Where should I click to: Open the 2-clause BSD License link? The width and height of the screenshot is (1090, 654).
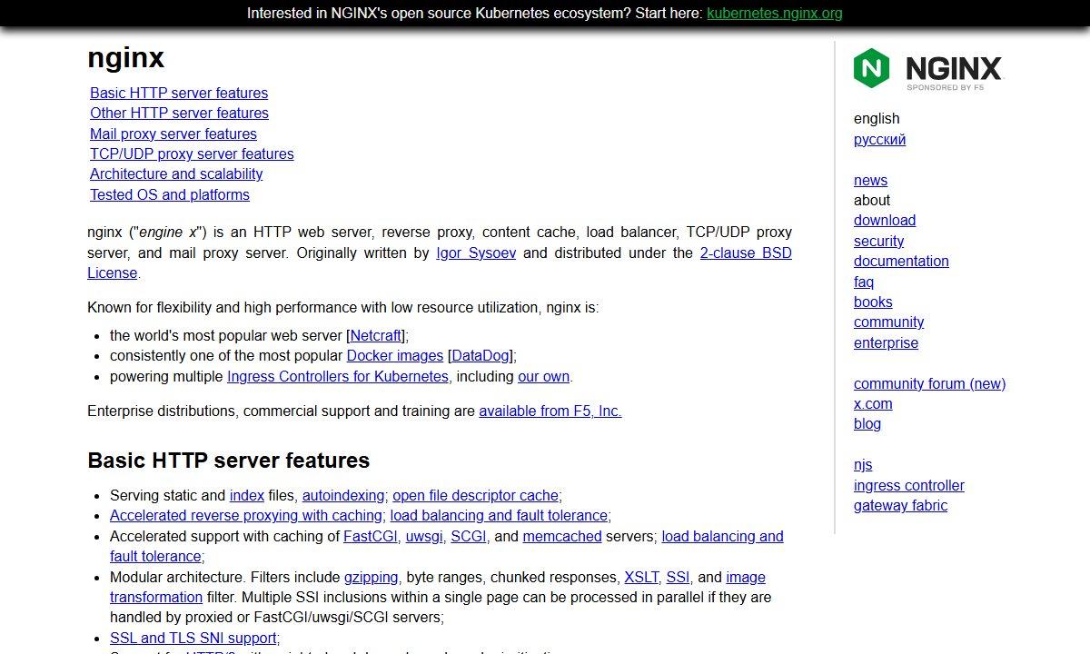click(746, 253)
